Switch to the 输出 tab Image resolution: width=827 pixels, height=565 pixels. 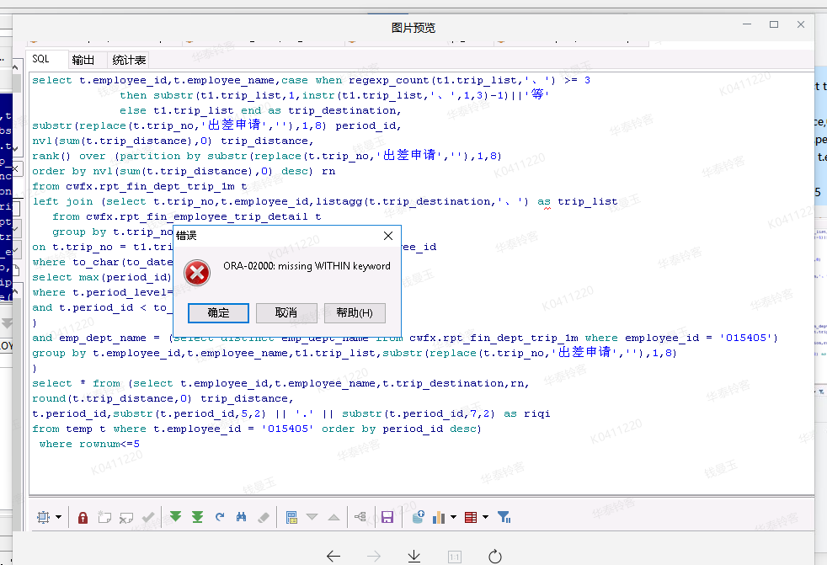pos(83,60)
